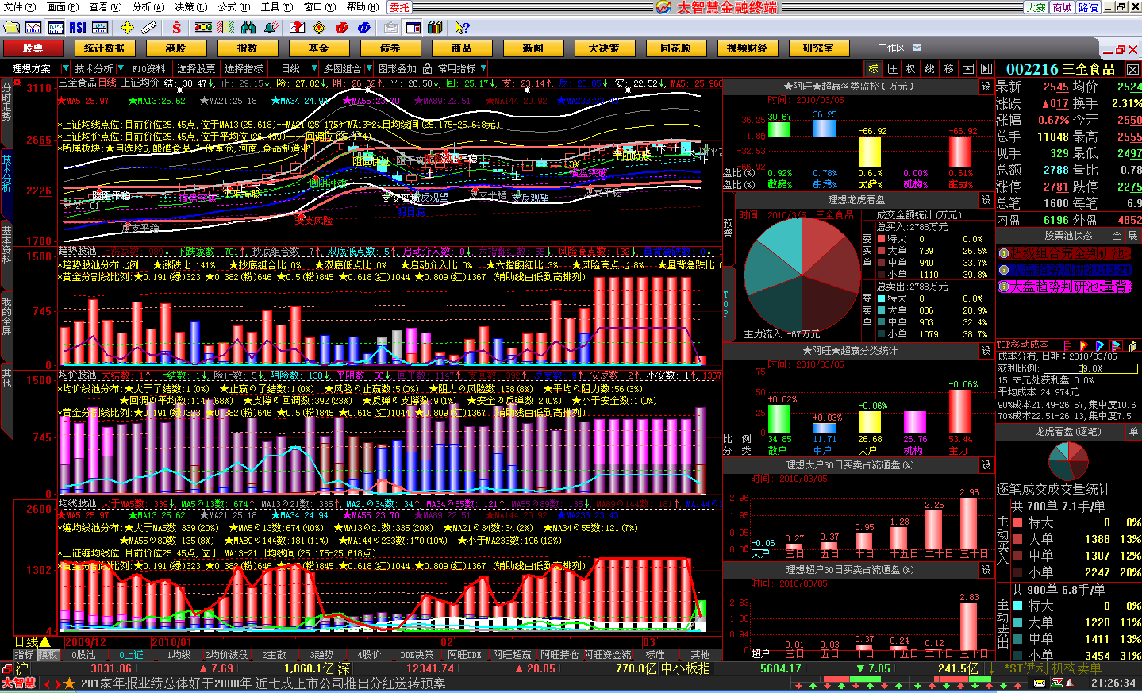Click the F10资料 button
The height and width of the screenshot is (693, 1142).
148,69
